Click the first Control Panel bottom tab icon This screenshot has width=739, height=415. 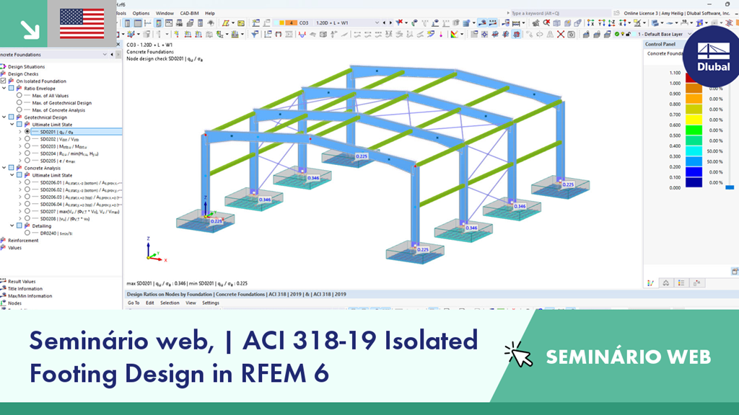click(651, 282)
